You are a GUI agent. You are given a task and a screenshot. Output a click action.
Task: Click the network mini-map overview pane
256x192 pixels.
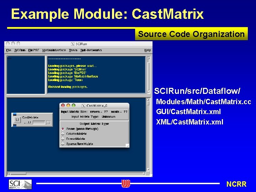(x=26, y=75)
